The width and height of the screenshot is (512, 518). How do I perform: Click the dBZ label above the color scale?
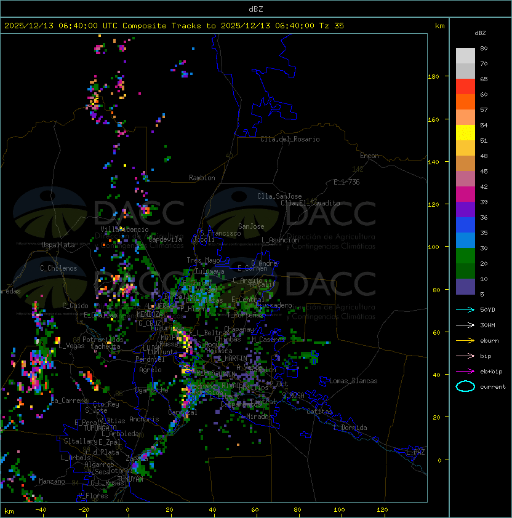[x=480, y=33]
